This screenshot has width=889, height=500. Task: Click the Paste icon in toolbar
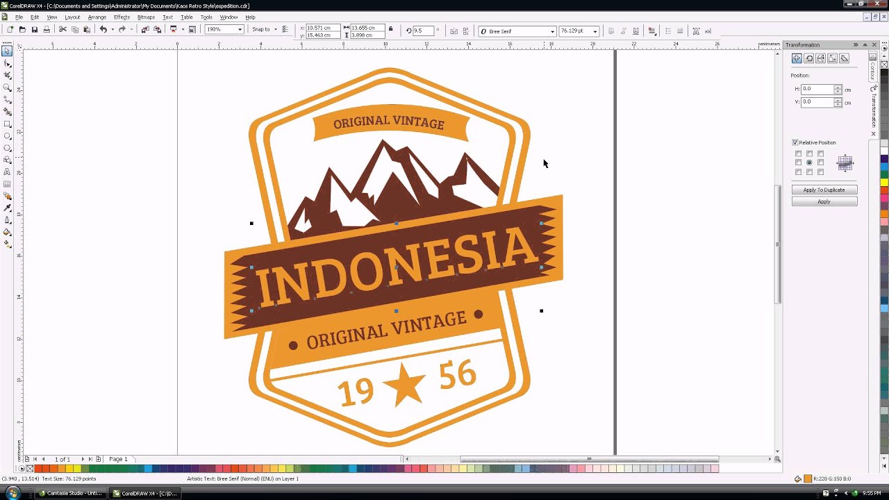pos(86,30)
